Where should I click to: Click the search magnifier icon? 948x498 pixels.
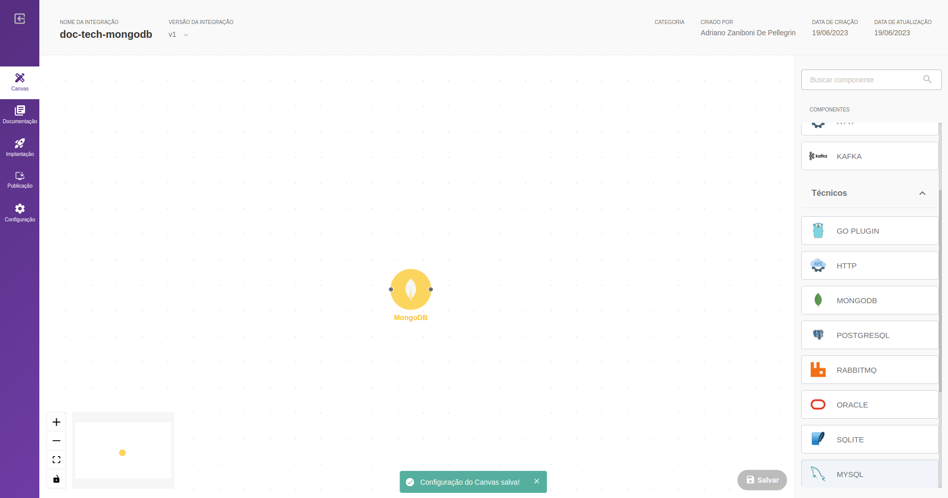(927, 79)
